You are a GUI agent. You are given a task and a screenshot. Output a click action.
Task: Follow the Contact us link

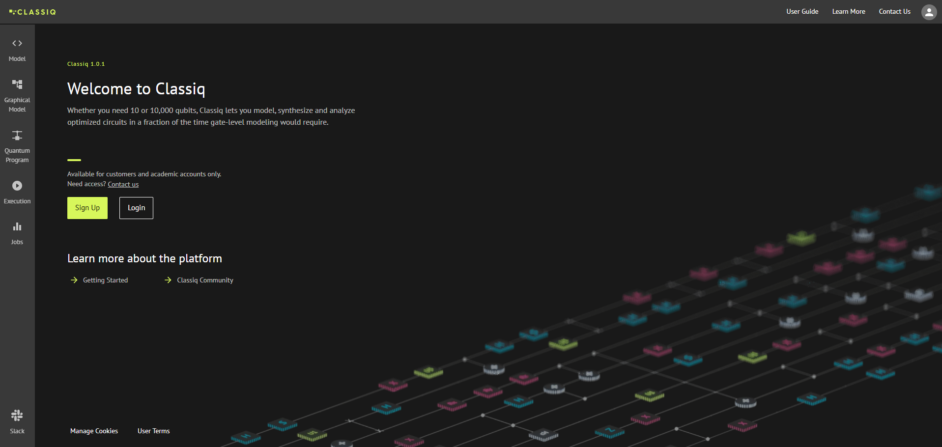coord(123,184)
